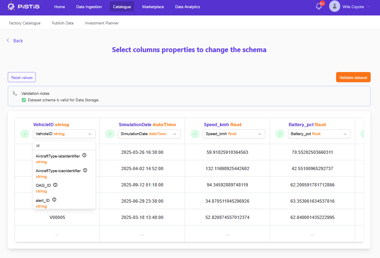Image resolution: width=380 pixels, height=258 pixels.
Task: Click cell 2025-03-18 13:48:00
Action: pyautogui.click(x=142, y=217)
